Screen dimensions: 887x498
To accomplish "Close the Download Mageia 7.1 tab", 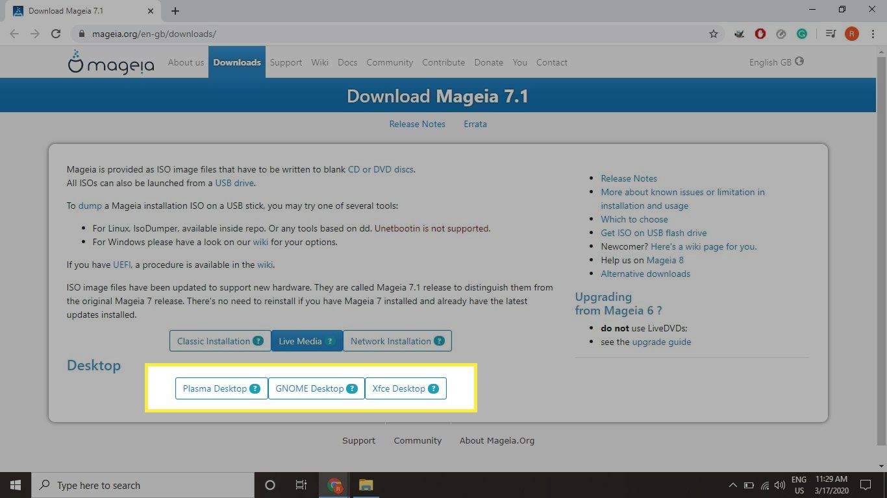I will point(150,11).
